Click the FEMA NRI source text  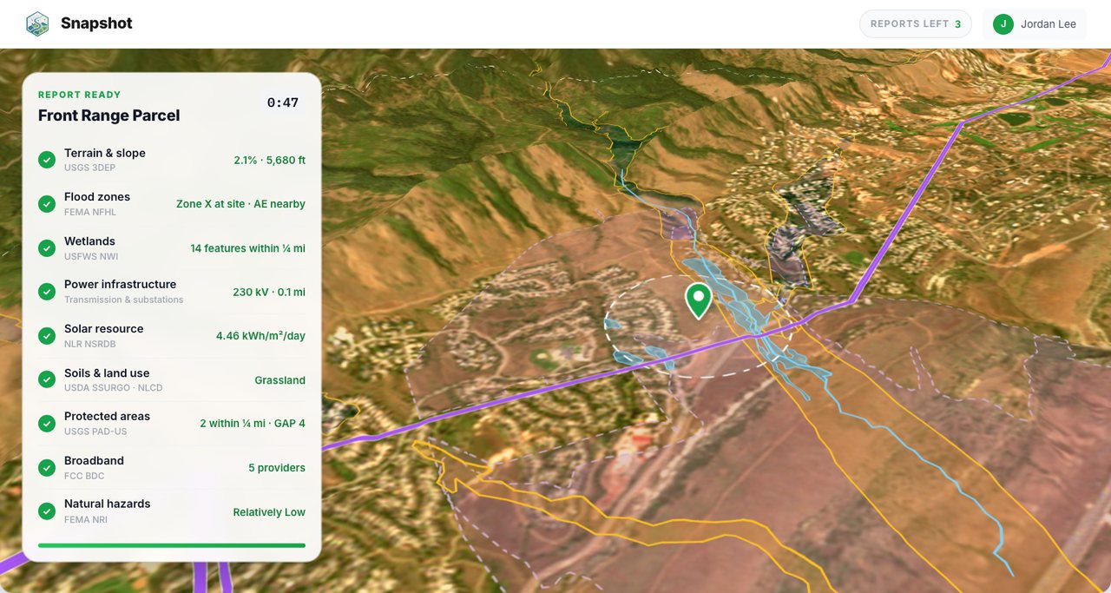86,519
